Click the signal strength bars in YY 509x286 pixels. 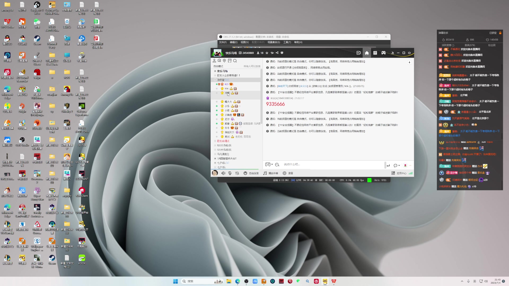(x=411, y=173)
